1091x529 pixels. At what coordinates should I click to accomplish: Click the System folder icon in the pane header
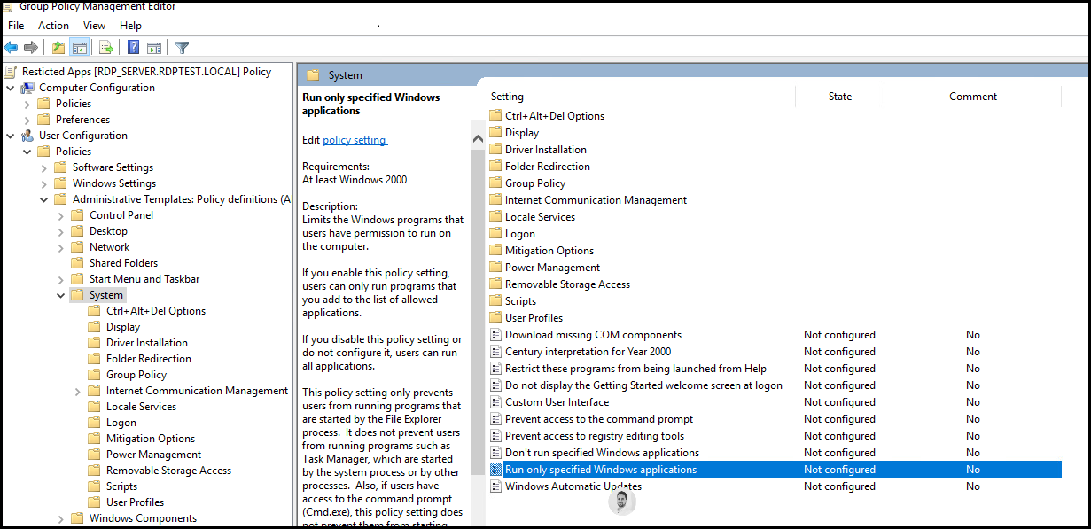pyautogui.click(x=312, y=75)
